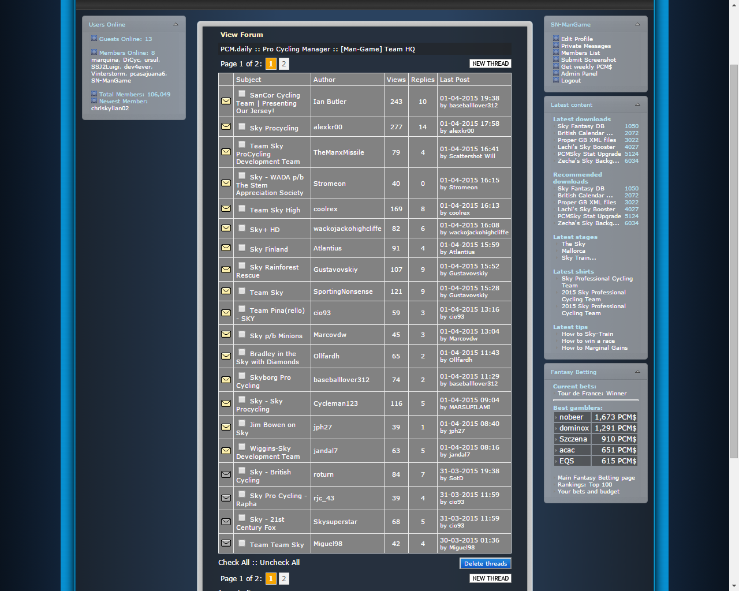This screenshot has width=739, height=591.
Task: Click the top NEW THREAD button
Action: click(x=490, y=63)
